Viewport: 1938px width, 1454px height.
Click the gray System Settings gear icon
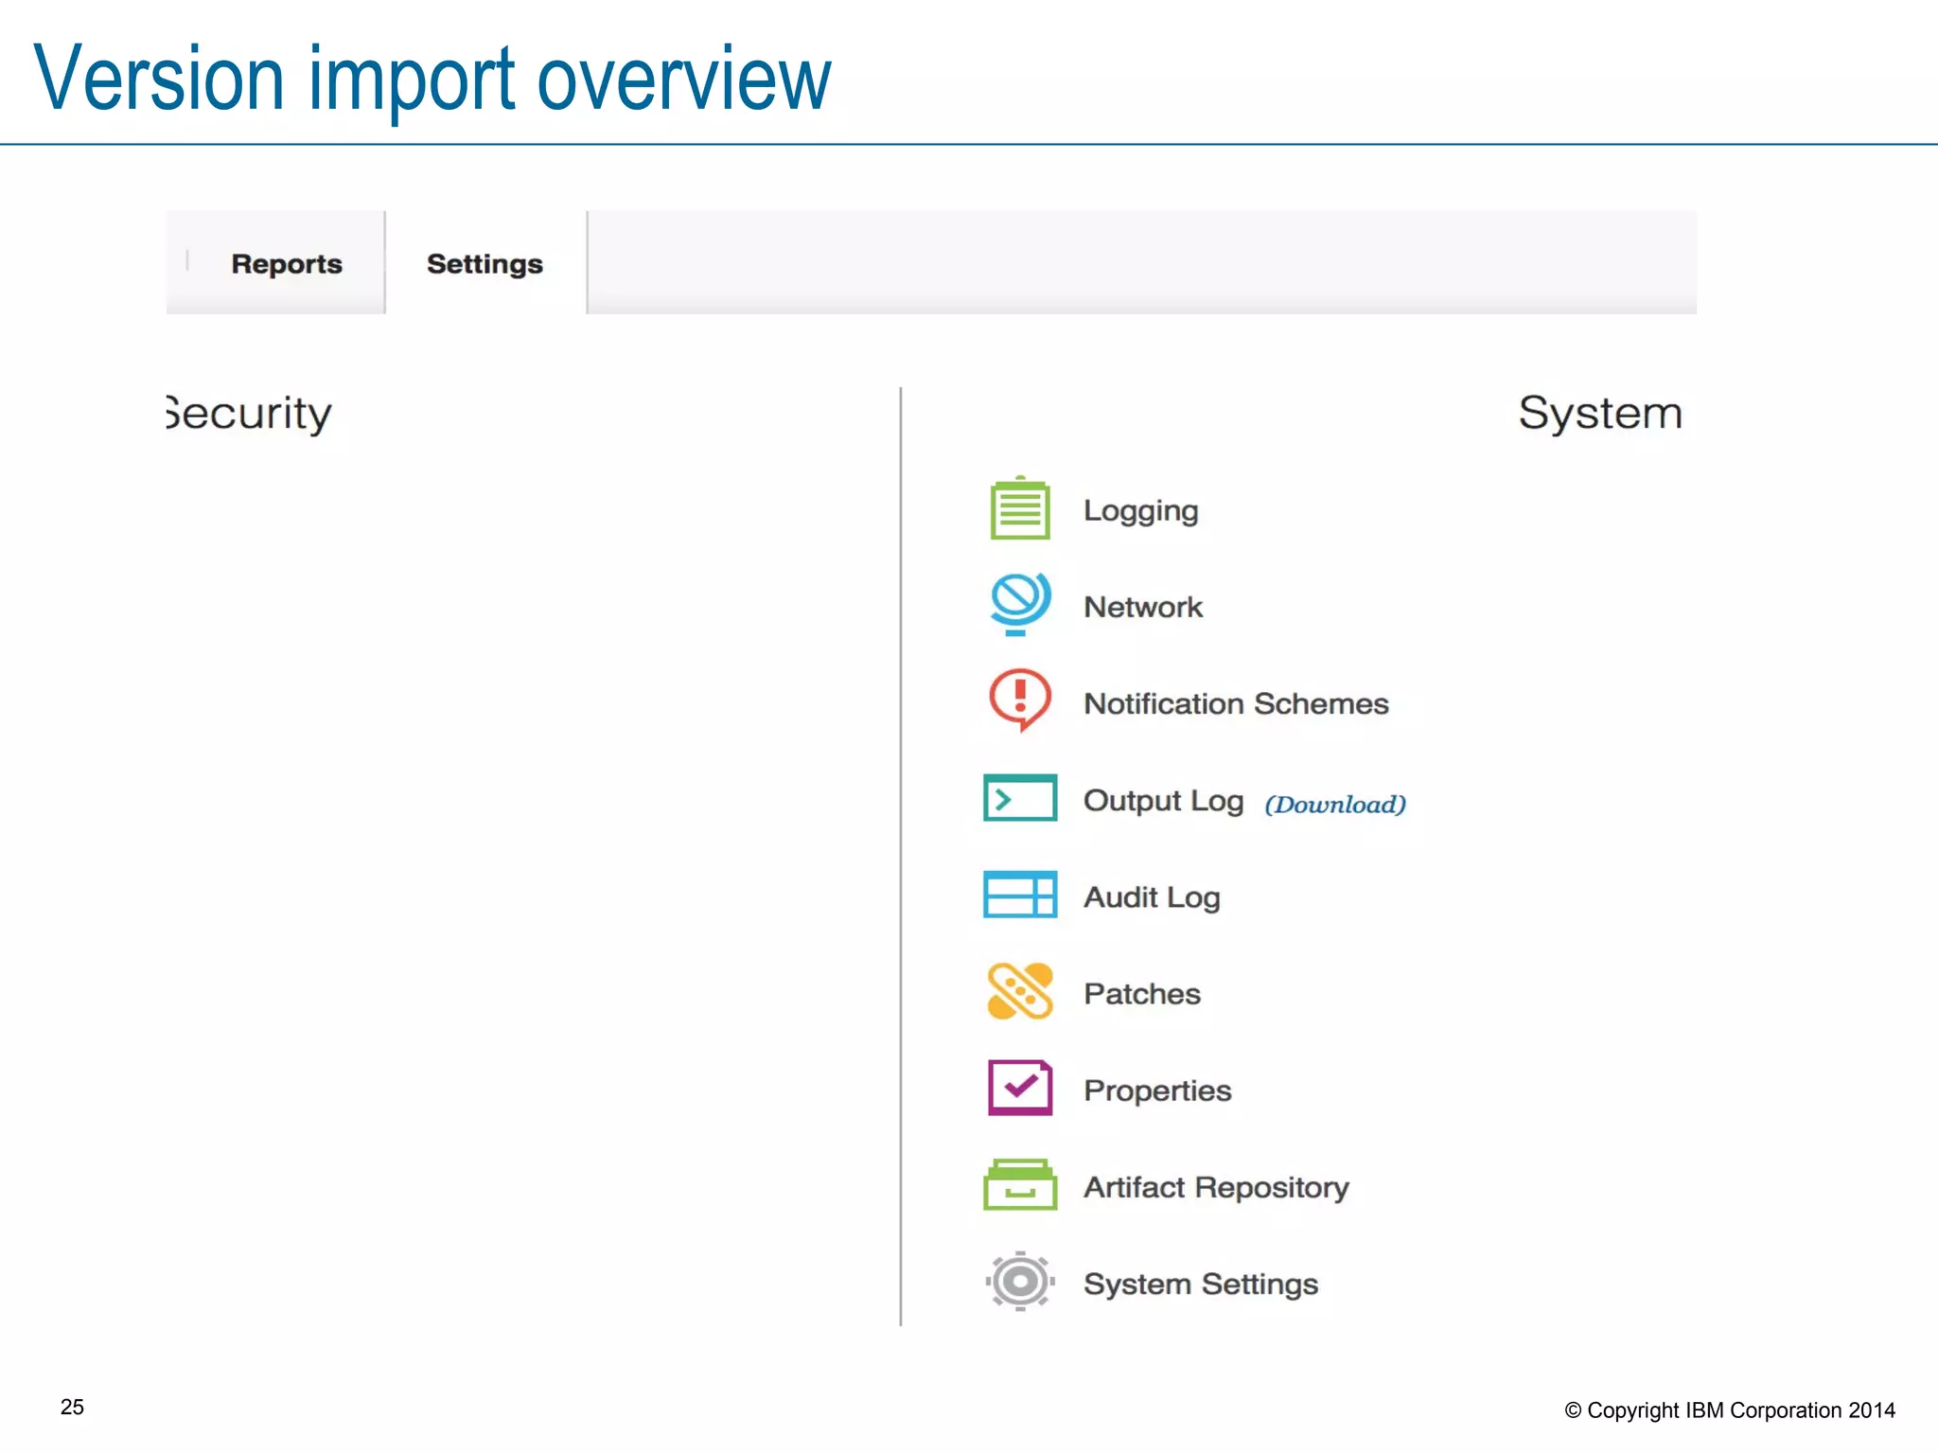tap(1019, 1281)
